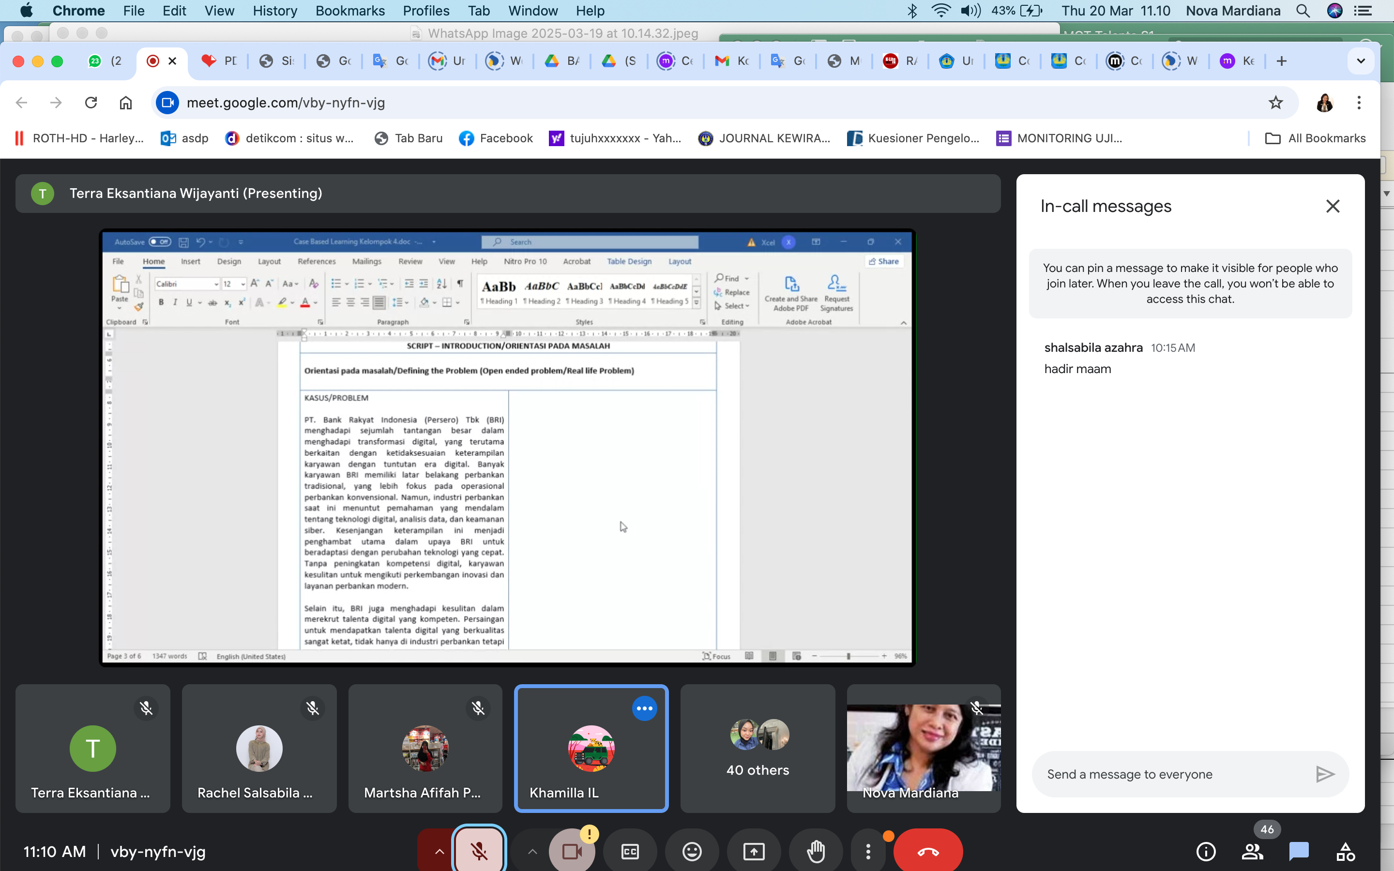Open the Chrome tab search dropdown
This screenshot has height=871, width=1394.
[x=1361, y=61]
